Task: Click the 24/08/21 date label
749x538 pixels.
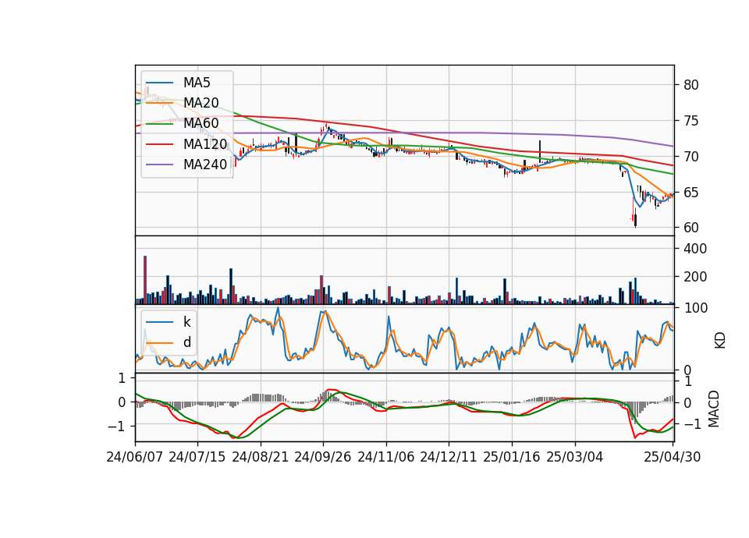Action: click(261, 457)
